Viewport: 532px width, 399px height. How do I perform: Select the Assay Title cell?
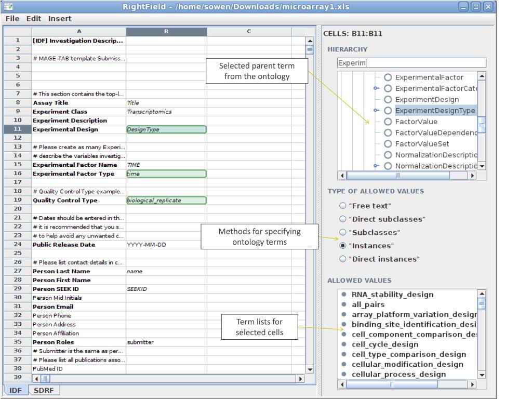pos(79,103)
